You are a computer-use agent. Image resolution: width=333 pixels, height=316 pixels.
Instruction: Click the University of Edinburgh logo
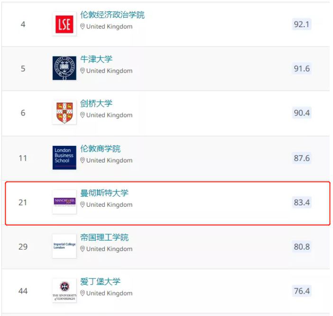coord(64,290)
